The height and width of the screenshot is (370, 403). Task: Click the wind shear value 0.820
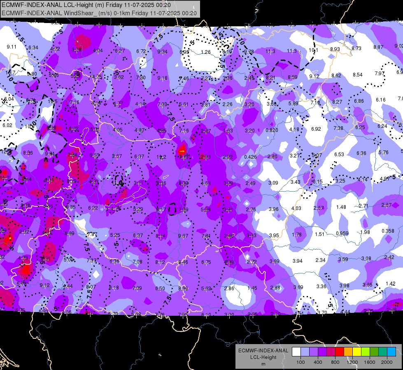(272, 130)
